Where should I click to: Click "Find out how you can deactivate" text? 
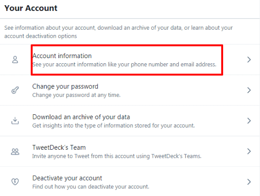[91, 187]
